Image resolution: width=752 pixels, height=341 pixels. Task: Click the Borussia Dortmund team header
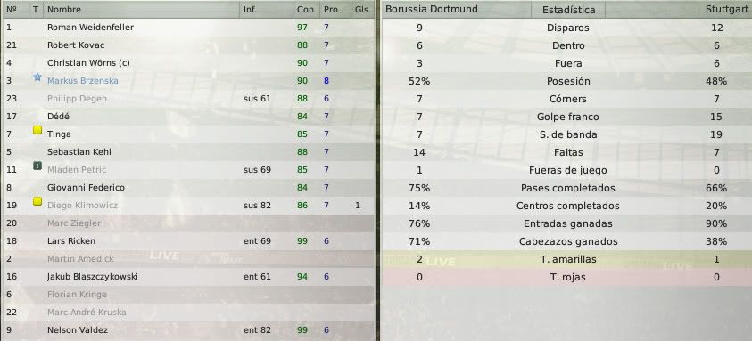432,9
